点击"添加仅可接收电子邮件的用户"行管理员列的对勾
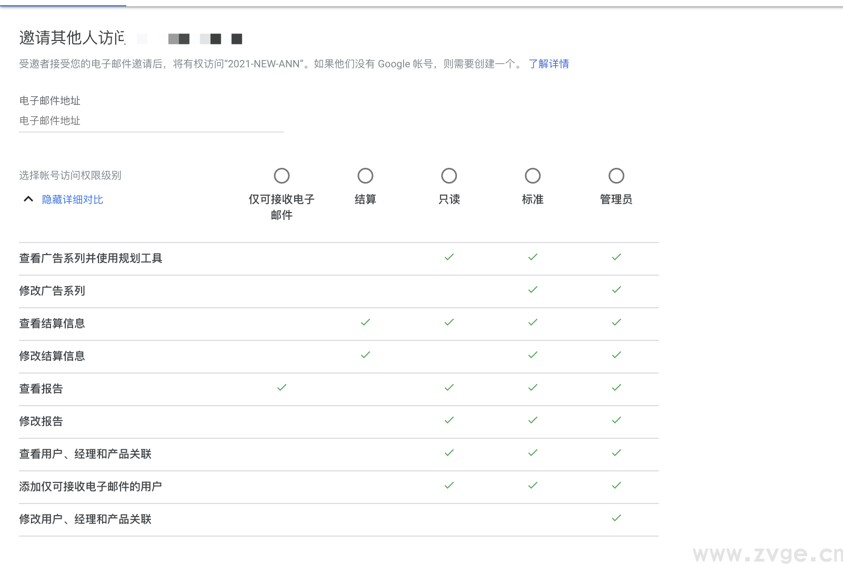Viewport: 843px width, 564px height. 616,486
